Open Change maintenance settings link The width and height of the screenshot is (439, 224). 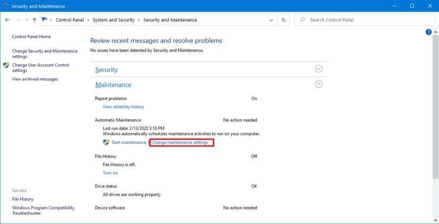coord(180,142)
